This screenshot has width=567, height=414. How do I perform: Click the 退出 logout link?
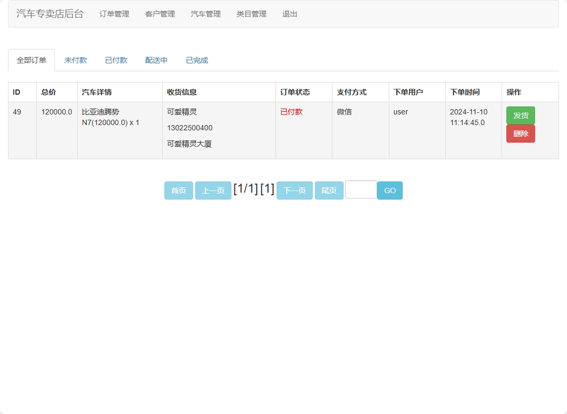tap(289, 14)
